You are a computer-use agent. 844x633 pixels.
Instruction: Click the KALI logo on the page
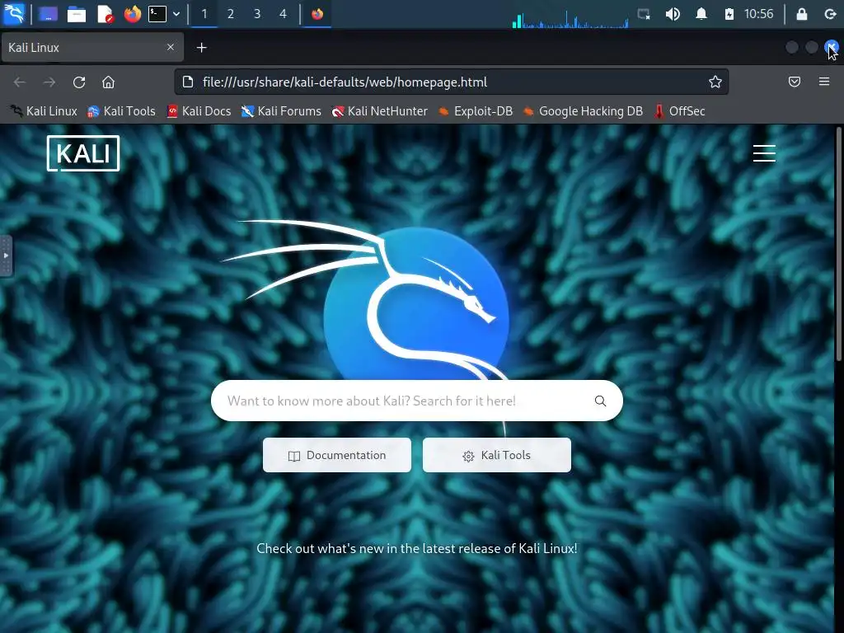[83, 153]
